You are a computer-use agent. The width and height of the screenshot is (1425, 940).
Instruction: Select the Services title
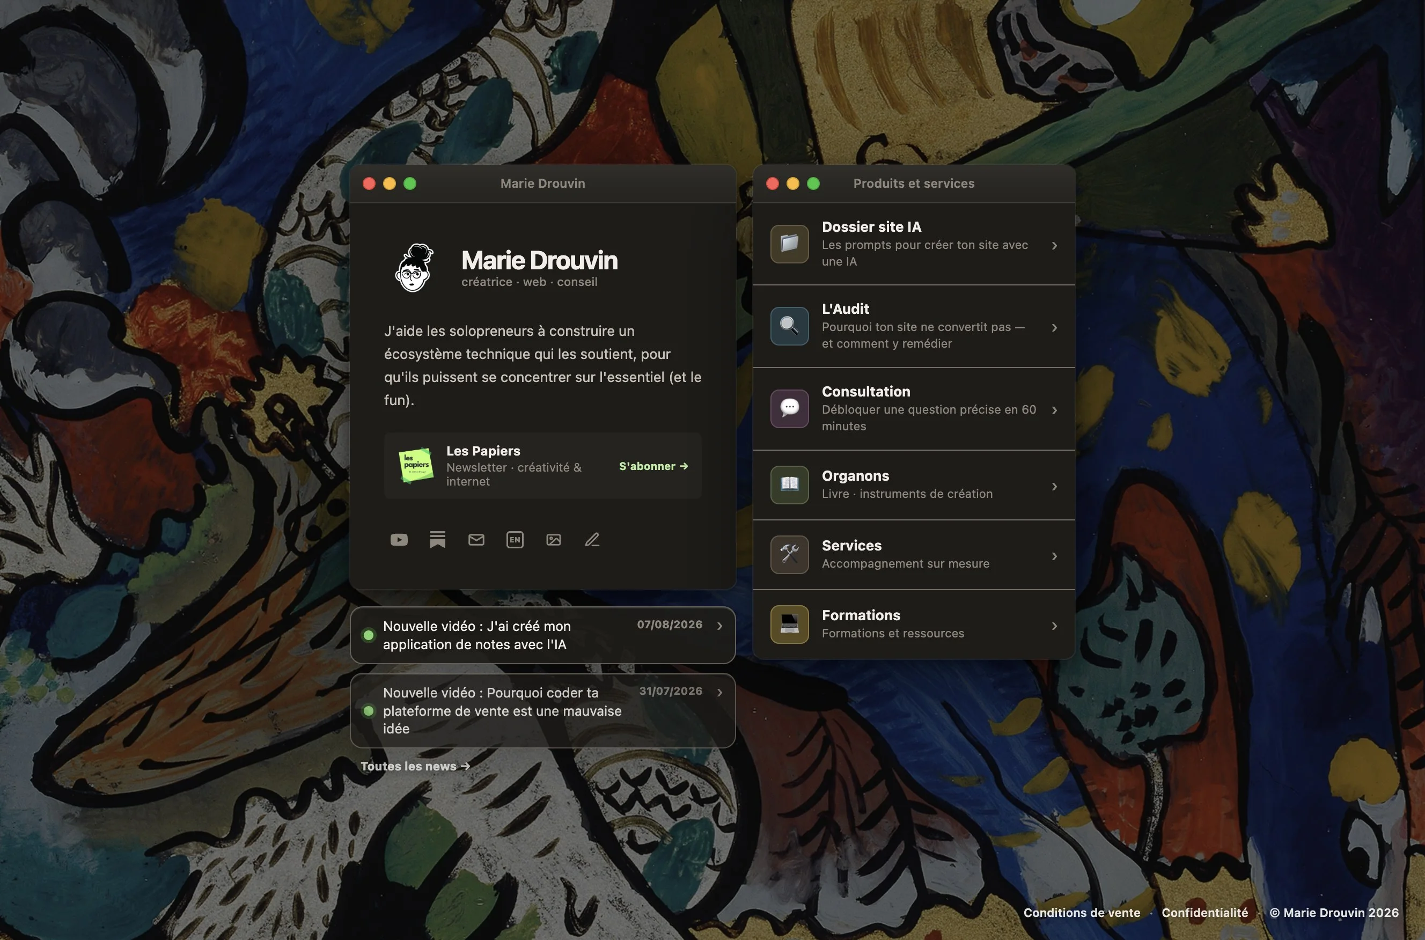tap(852, 546)
